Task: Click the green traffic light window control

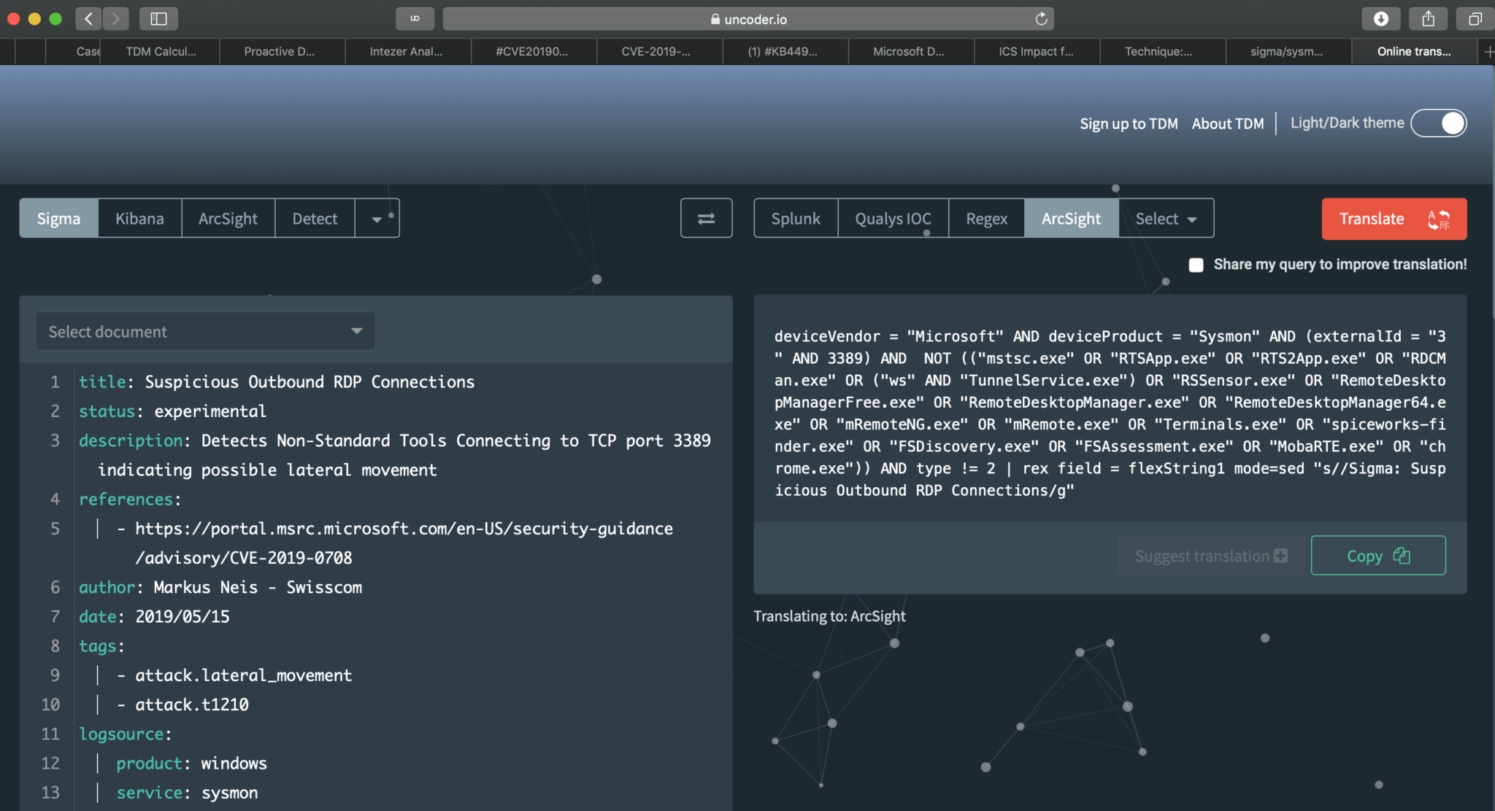Action: pyautogui.click(x=54, y=18)
